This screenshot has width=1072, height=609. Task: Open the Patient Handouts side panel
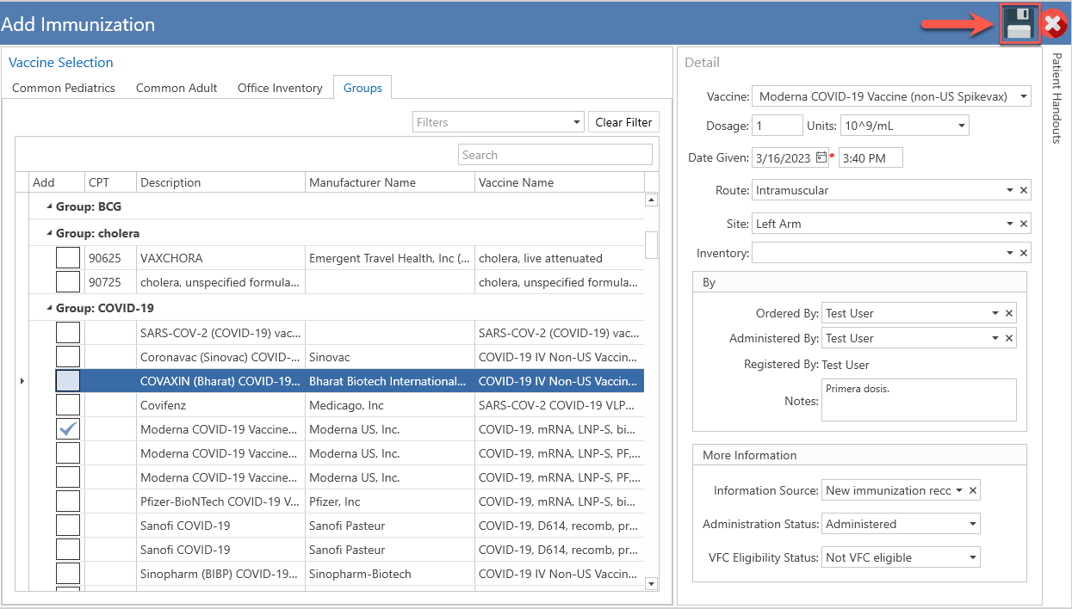pos(1057,99)
